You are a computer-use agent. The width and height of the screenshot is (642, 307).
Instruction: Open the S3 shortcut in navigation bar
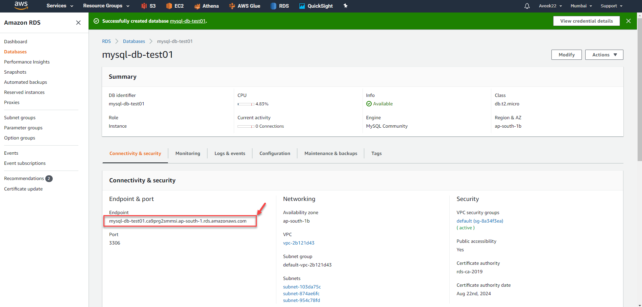pyautogui.click(x=148, y=6)
